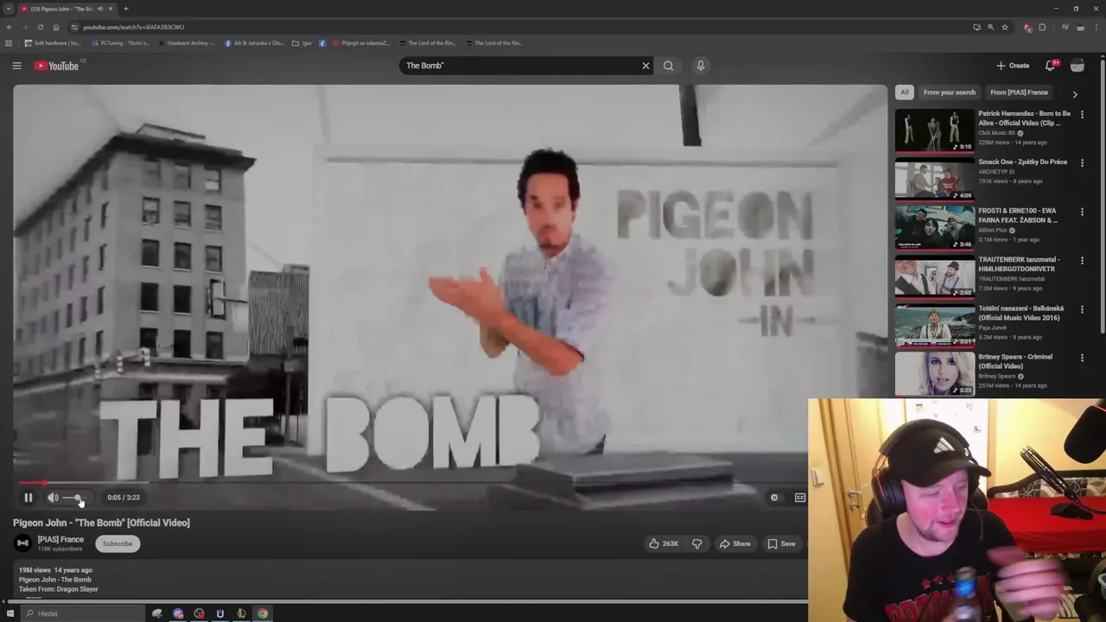Click the address bar URL
This screenshot has width=1106, height=622.
pyautogui.click(x=133, y=27)
